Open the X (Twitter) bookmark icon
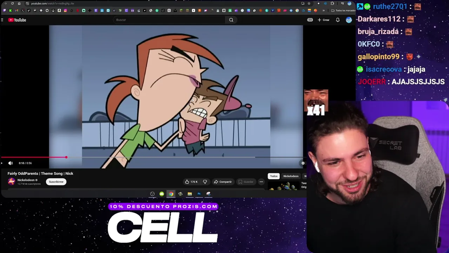Image resolution: width=449 pixels, height=253 pixels. click(x=23, y=11)
